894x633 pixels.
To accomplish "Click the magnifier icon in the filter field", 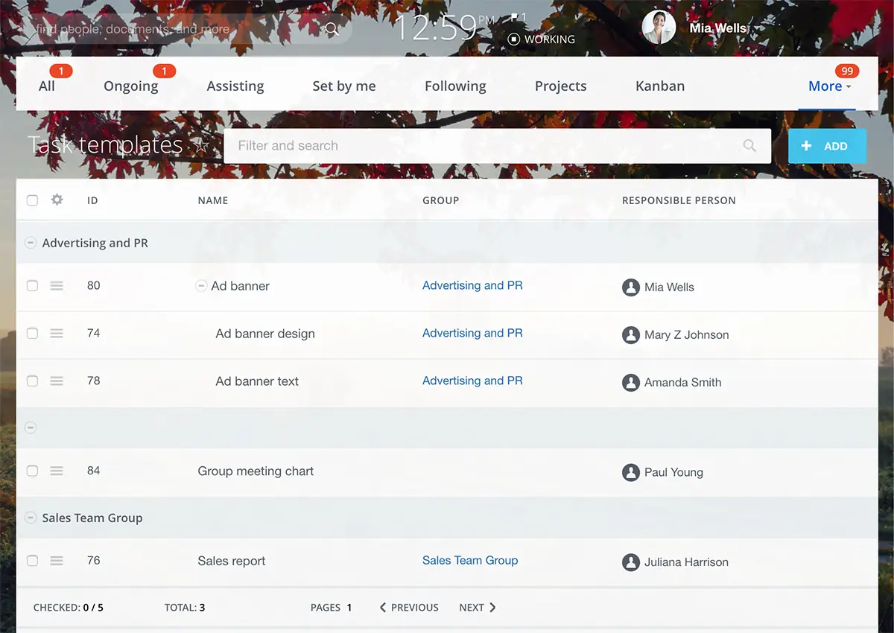I will 749,146.
